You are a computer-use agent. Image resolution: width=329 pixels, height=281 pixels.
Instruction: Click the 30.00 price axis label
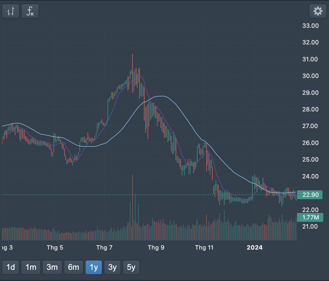310,76
